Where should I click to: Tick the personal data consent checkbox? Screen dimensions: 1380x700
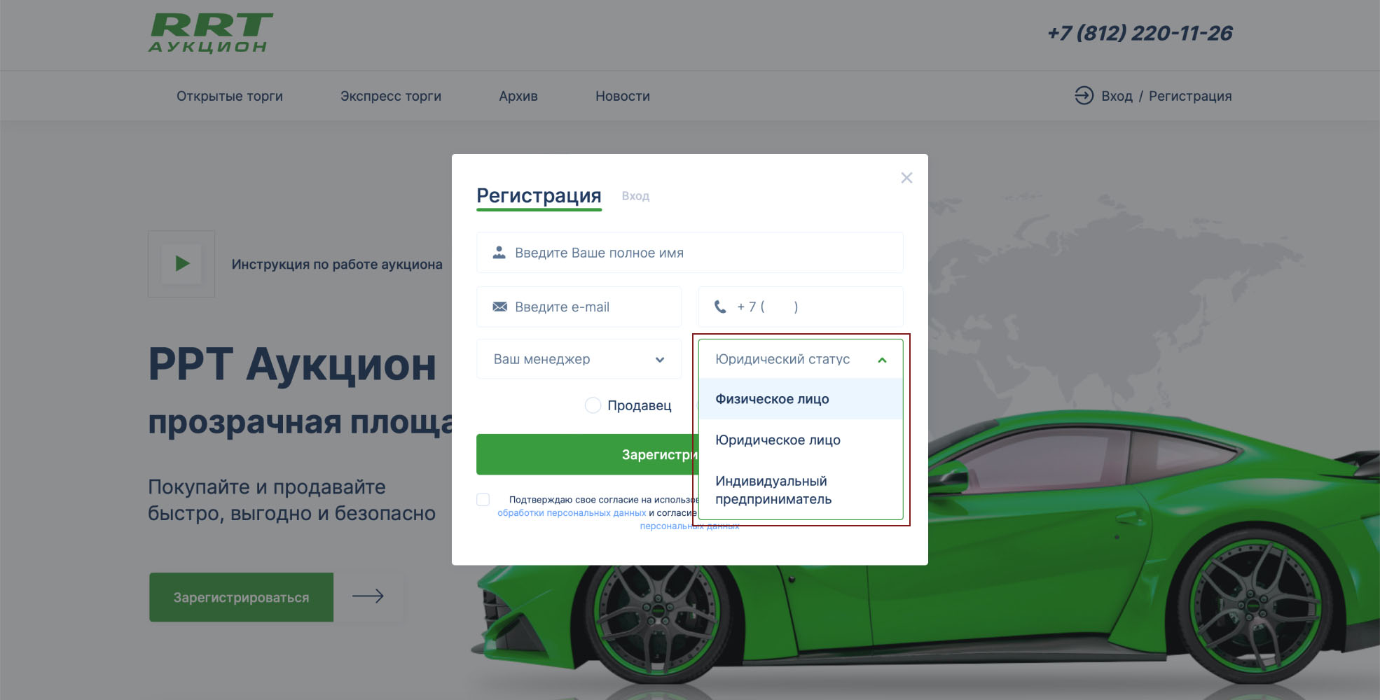pos(483,499)
